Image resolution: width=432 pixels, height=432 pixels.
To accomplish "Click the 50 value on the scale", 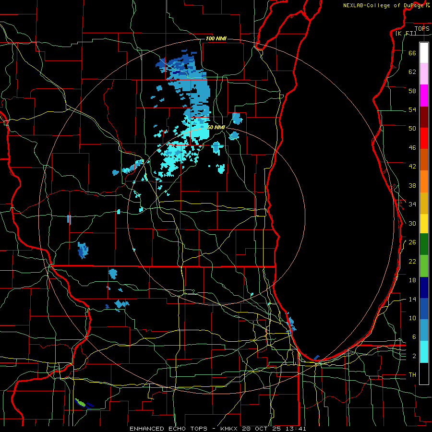I will (412, 129).
